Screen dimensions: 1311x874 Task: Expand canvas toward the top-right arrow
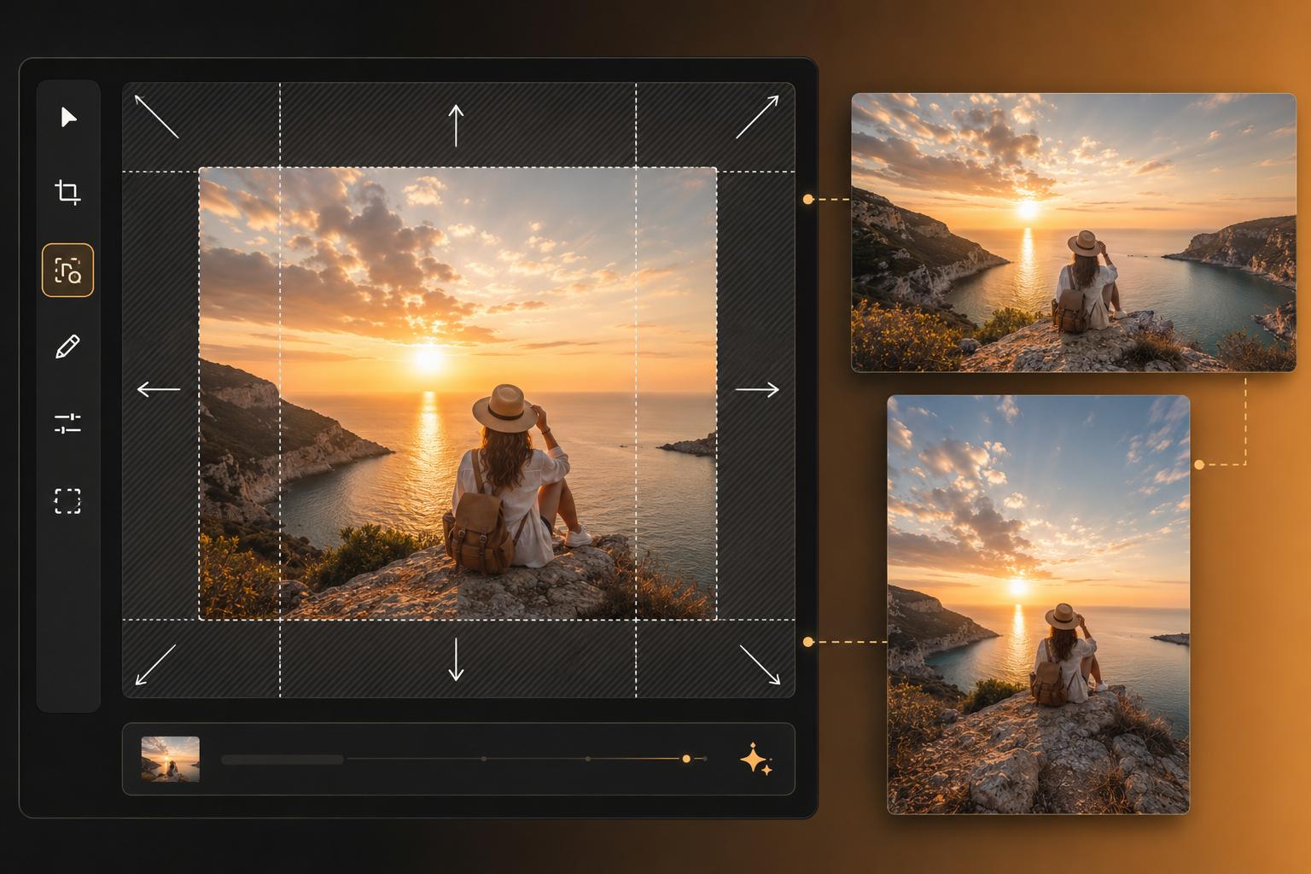pos(757,116)
